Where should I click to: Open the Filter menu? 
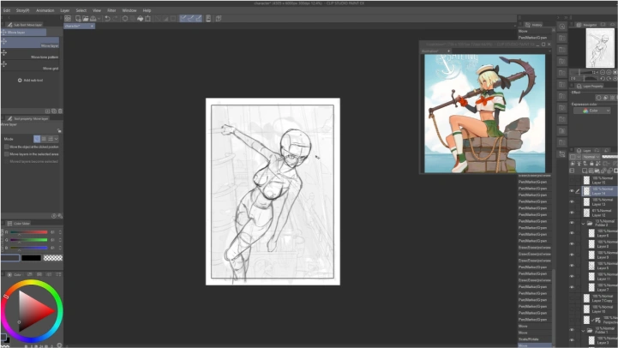click(111, 10)
